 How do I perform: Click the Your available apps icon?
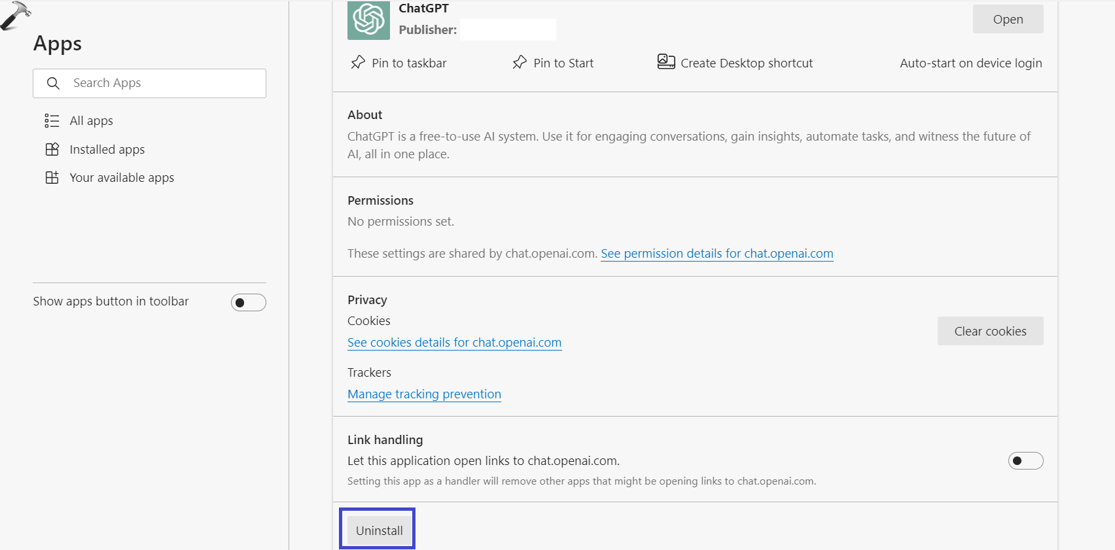point(52,178)
